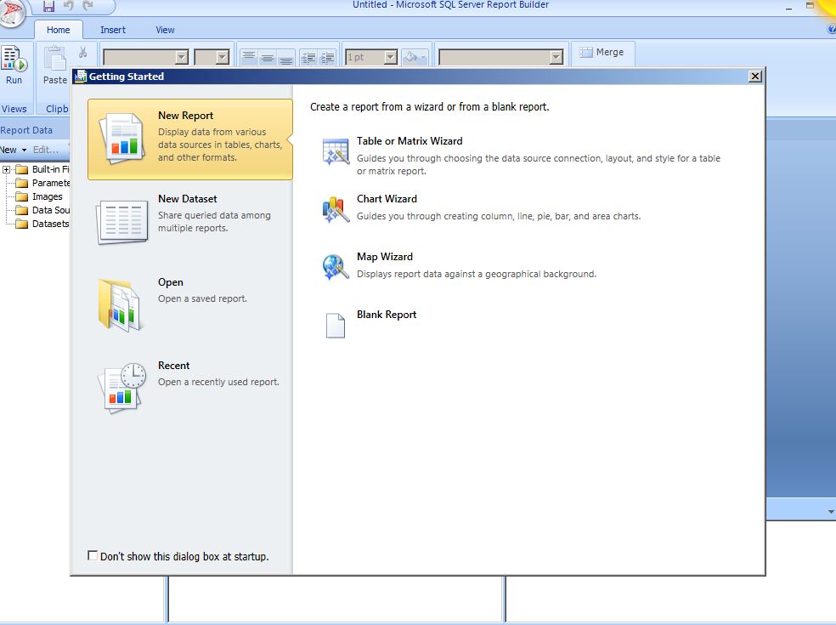Click the increase indent icon

(x=327, y=57)
